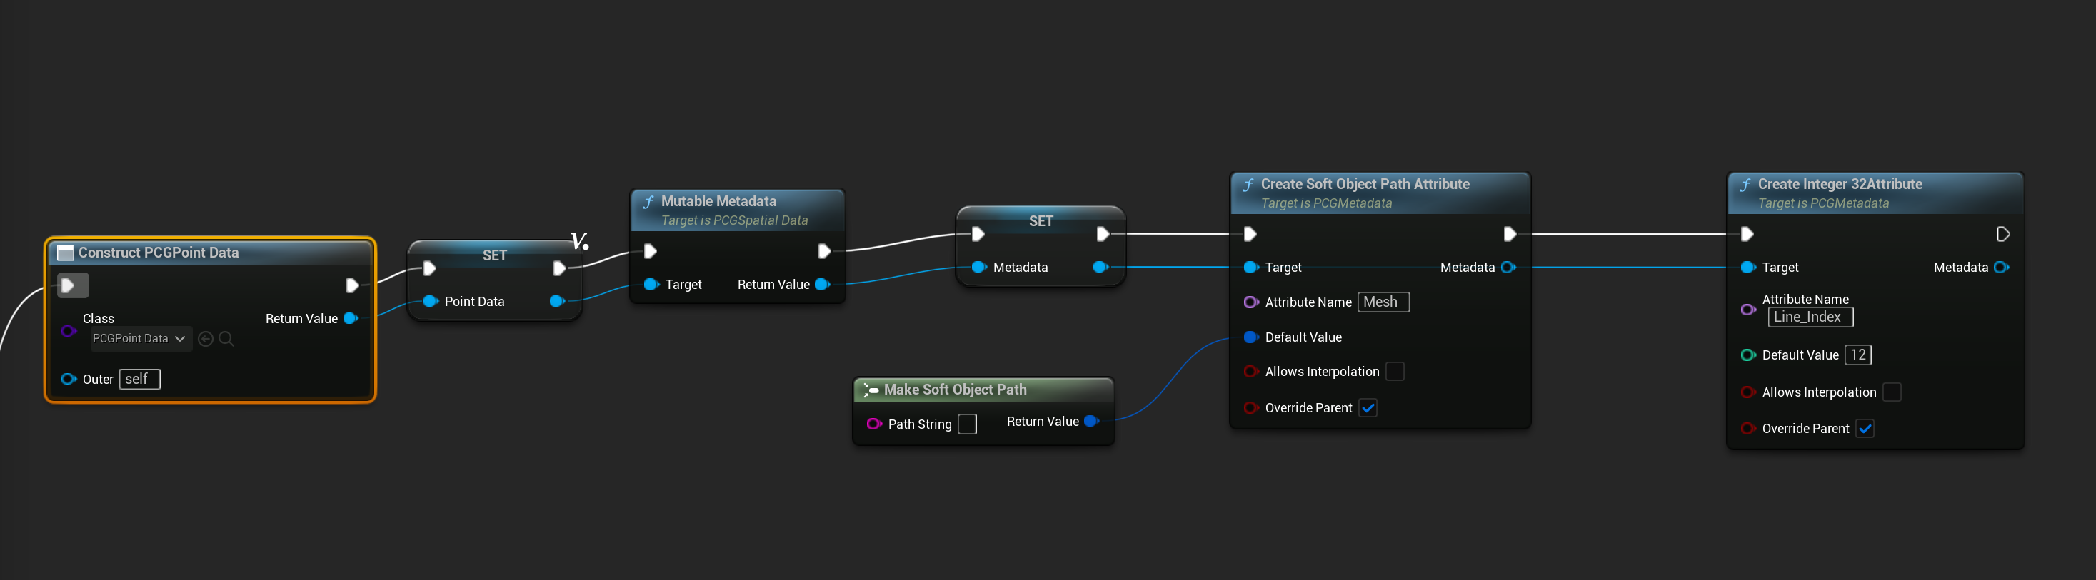Click Return Value pin on Mutable Metadata node
The image size is (2096, 580).
tap(822, 285)
